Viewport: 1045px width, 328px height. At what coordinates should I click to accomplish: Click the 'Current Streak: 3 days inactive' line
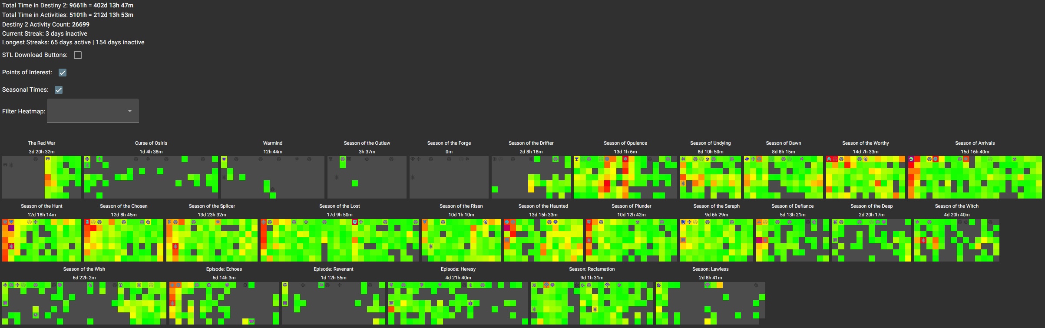point(45,33)
